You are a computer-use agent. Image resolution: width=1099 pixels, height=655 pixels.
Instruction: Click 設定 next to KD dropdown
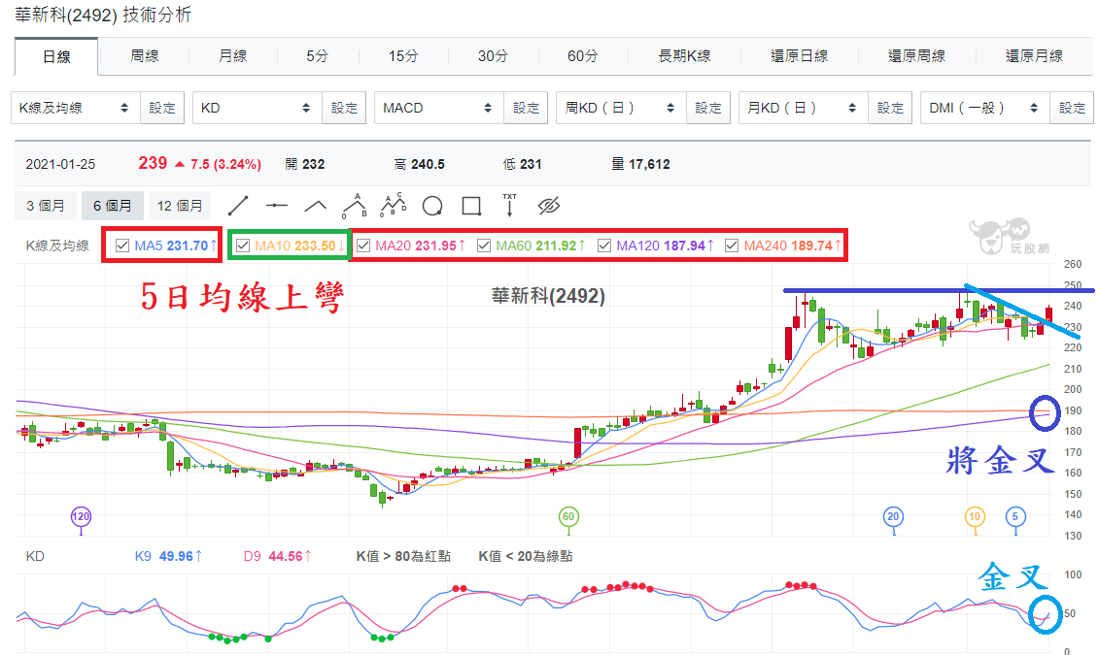(x=344, y=108)
